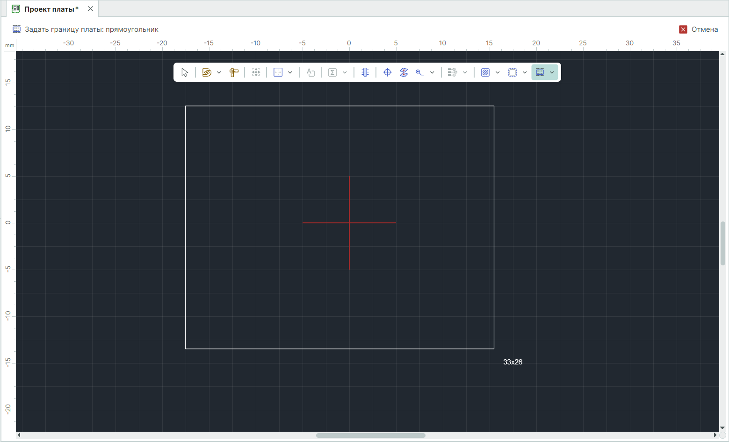The width and height of the screenshot is (729, 442).
Task: Select the arrow pointer tool
Action: coord(185,72)
